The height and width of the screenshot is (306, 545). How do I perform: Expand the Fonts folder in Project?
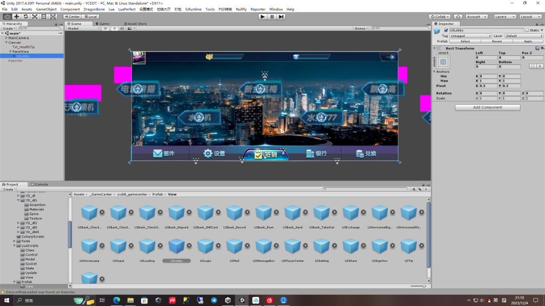click(x=14, y=241)
